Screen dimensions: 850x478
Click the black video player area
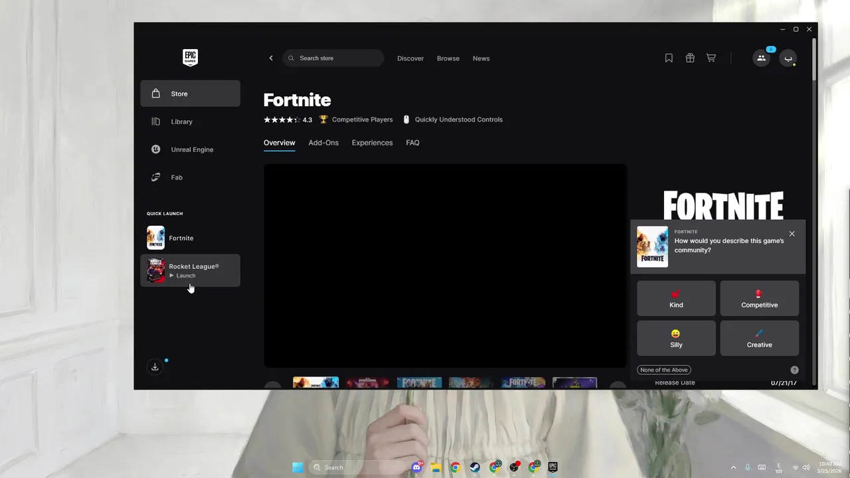click(x=445, y=266)
